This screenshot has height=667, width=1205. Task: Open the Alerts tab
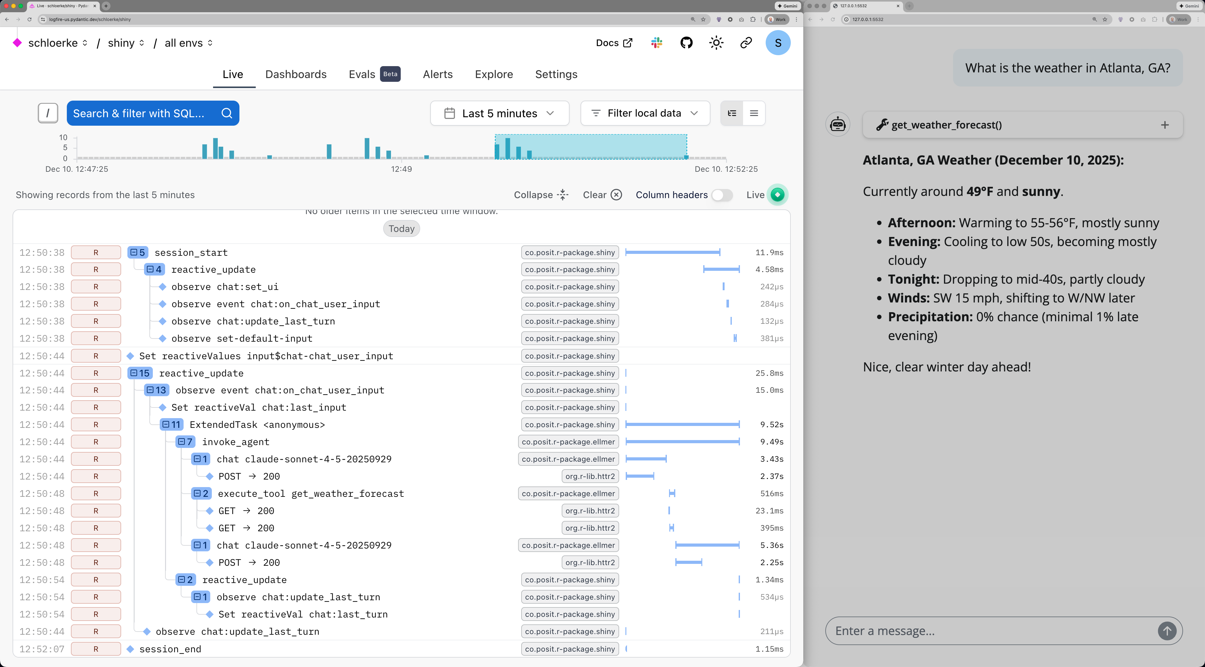tap(437, 74)
